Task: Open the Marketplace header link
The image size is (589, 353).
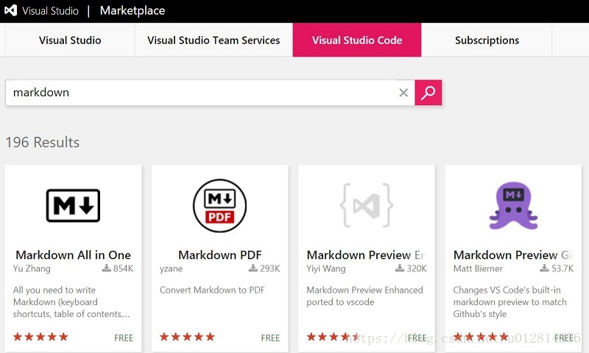Action: coord(133,10)
